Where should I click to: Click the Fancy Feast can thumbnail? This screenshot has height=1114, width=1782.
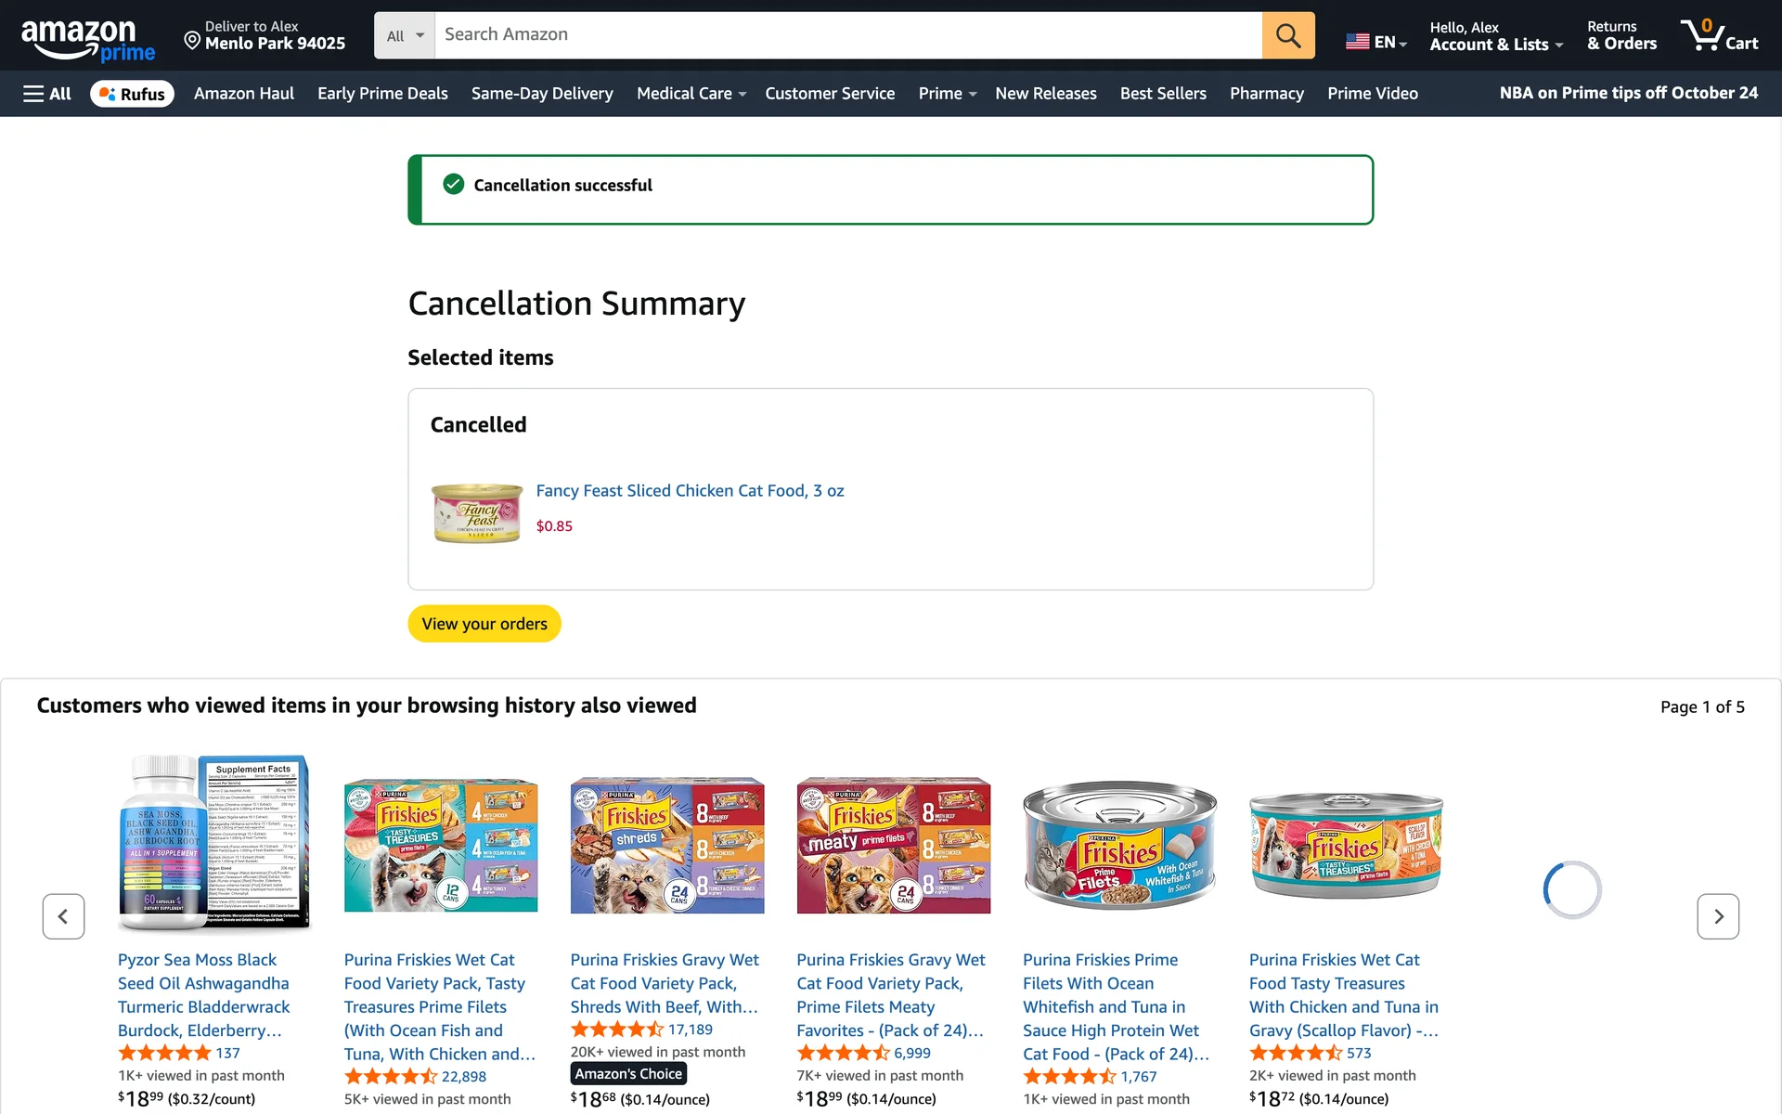click(x=477, y=512)
